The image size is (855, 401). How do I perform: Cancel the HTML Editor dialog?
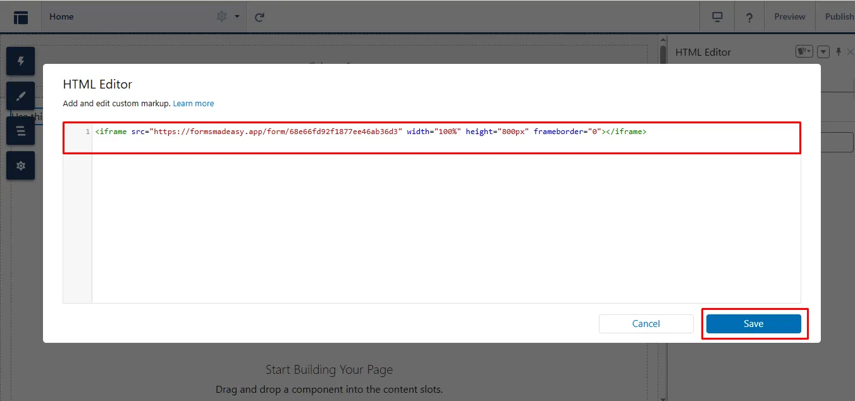click(x=646, y=324)
